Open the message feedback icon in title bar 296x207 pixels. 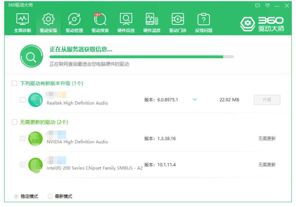[x=258, y=6]
